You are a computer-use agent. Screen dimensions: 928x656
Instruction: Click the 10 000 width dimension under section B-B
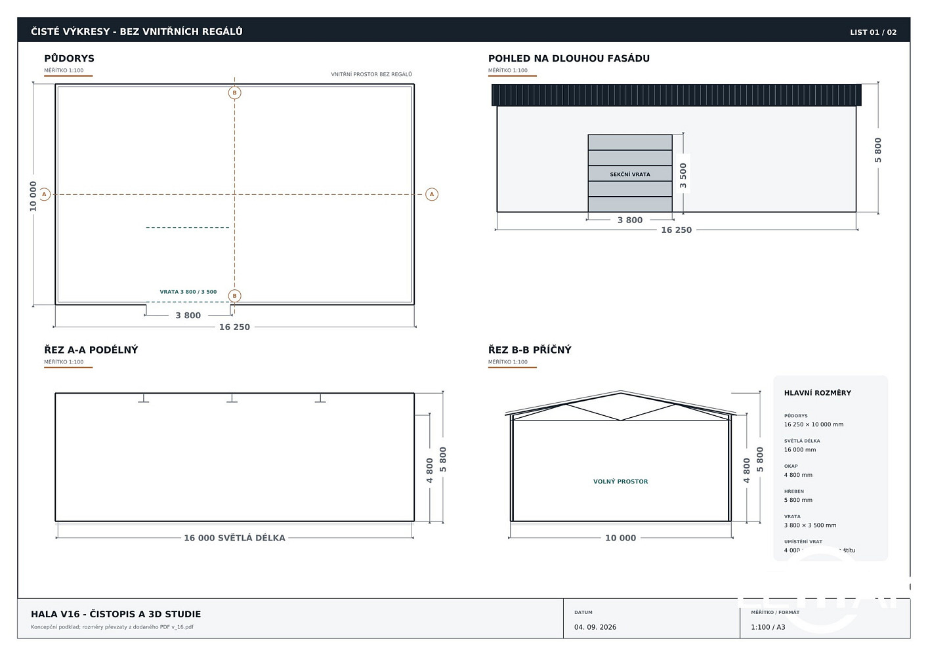620,538
